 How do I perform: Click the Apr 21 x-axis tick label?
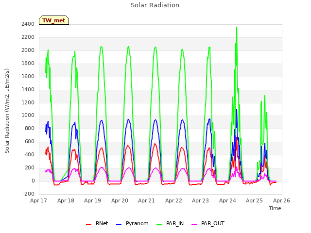(x=146, y=200)
